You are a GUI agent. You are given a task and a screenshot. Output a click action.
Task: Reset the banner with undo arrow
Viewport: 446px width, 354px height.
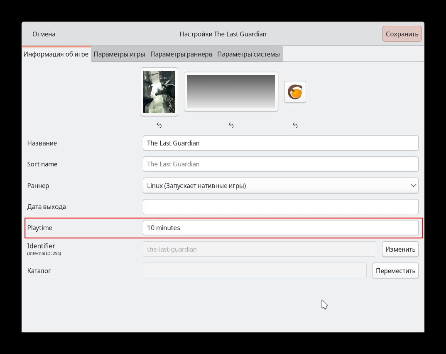[231, 125]
